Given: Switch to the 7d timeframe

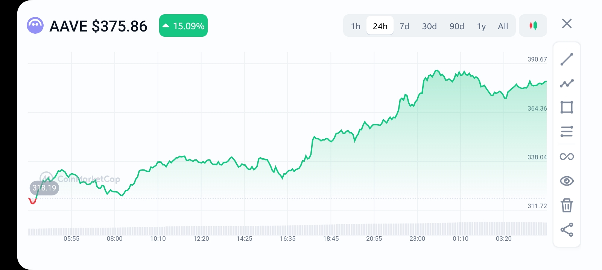Looking at the screenshot, I should [404, 26].
